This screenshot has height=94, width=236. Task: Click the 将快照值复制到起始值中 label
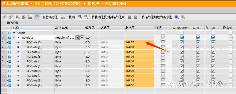coord(108,17)
